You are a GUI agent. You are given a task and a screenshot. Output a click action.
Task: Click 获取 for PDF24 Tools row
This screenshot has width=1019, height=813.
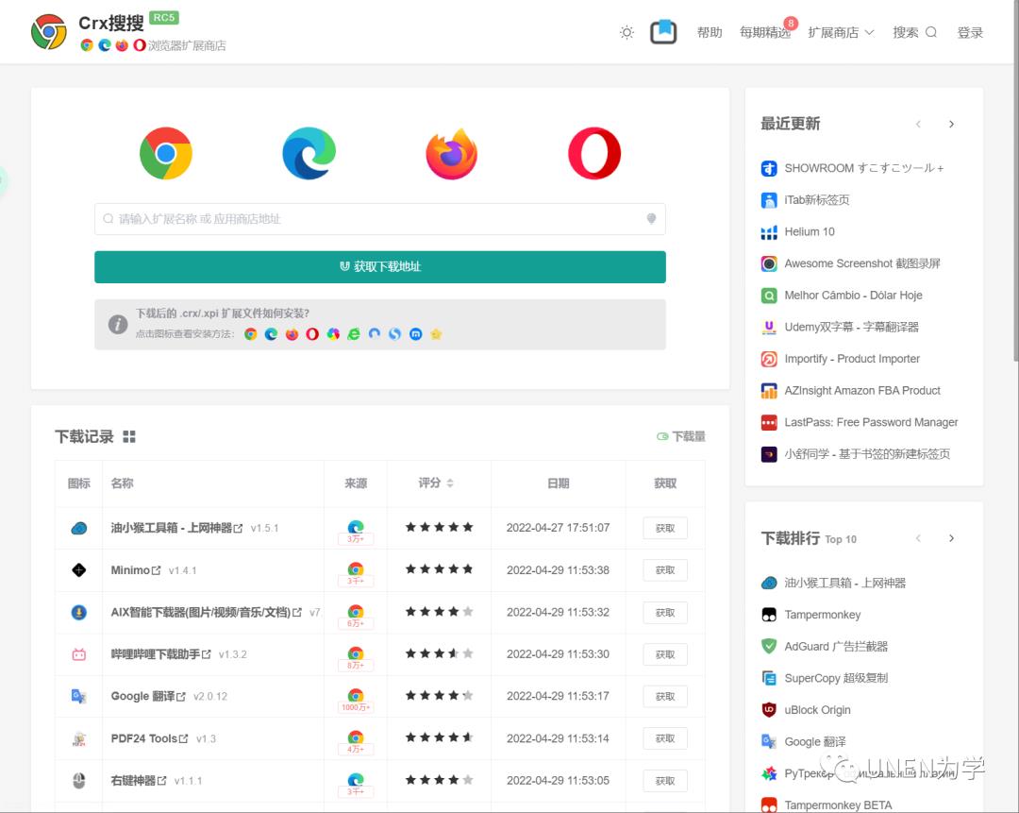(665, 738)
